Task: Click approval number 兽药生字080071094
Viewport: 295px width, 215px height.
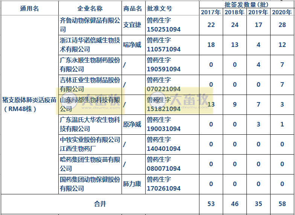Action: 164,164
